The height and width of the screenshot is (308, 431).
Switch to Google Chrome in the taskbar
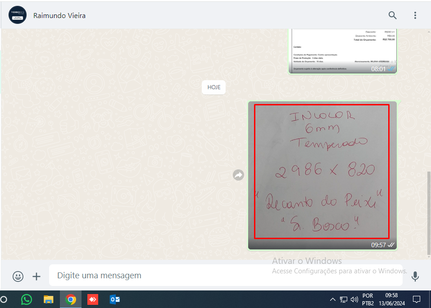click(71, 299)
